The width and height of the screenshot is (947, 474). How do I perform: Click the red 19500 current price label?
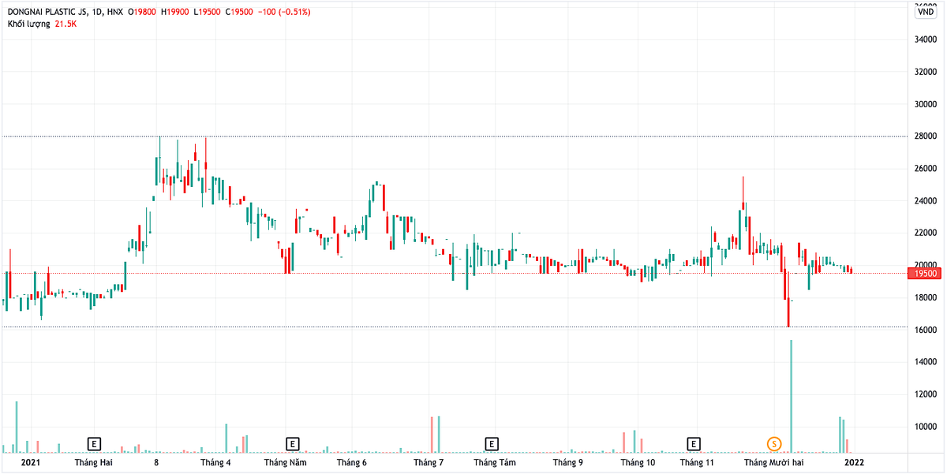925,274
